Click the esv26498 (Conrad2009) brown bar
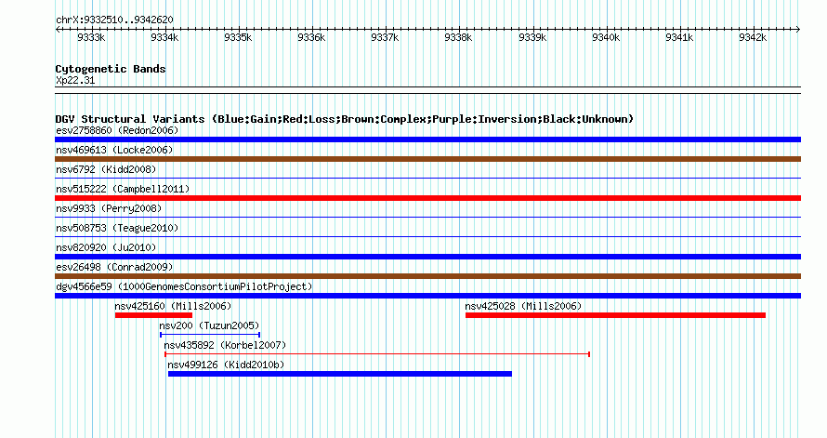The width and height of the screenshot is (827, 438). pos(427,276)
